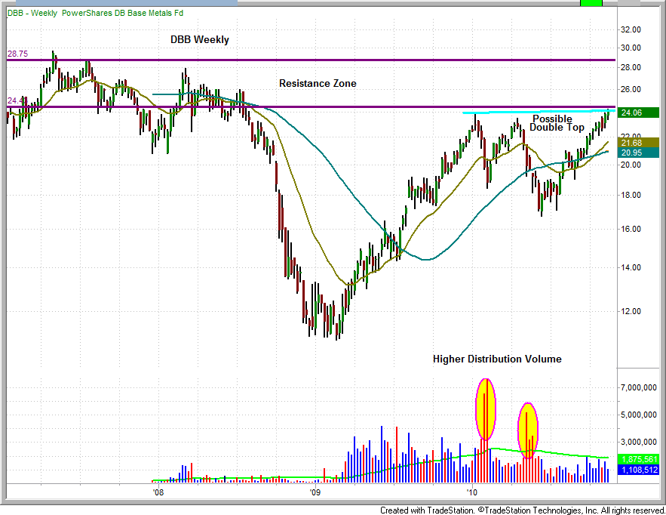Click the green 24.06 last price tag
This screenshot has height=515, width=666.
(x=638, y=113)
